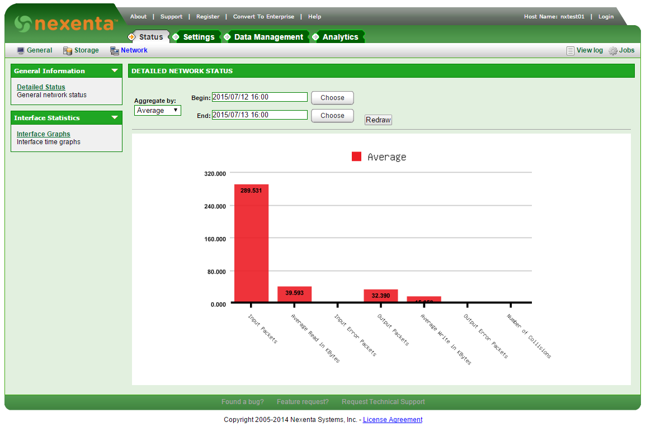Click the Storage disks icon

pos(68,51)
